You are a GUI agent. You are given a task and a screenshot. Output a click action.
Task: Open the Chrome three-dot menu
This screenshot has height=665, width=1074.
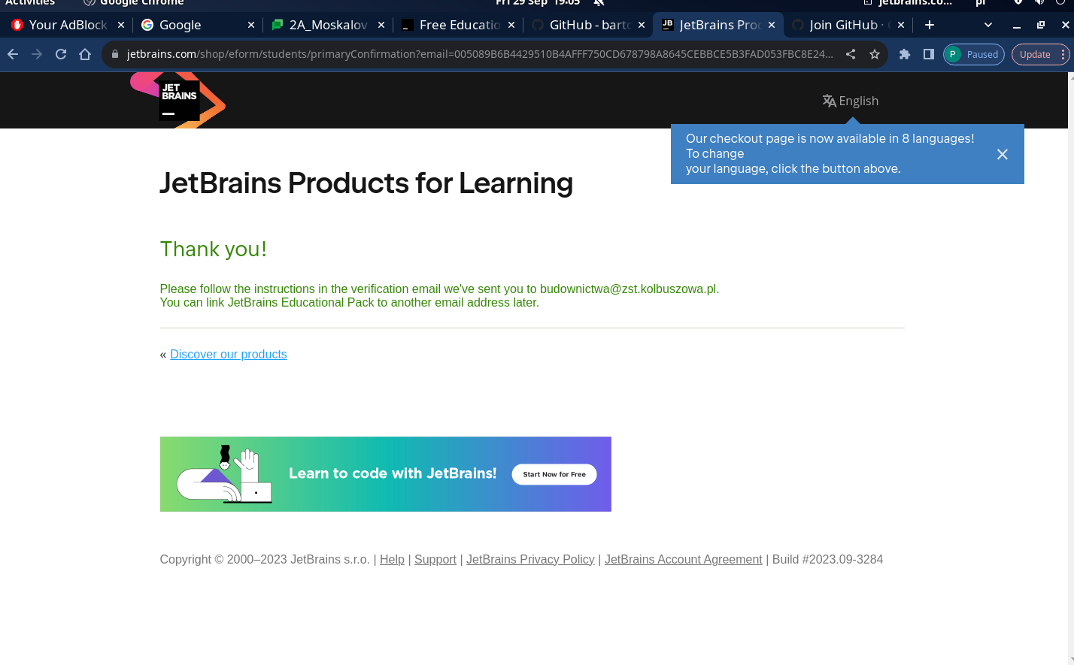pos(1063,54)
